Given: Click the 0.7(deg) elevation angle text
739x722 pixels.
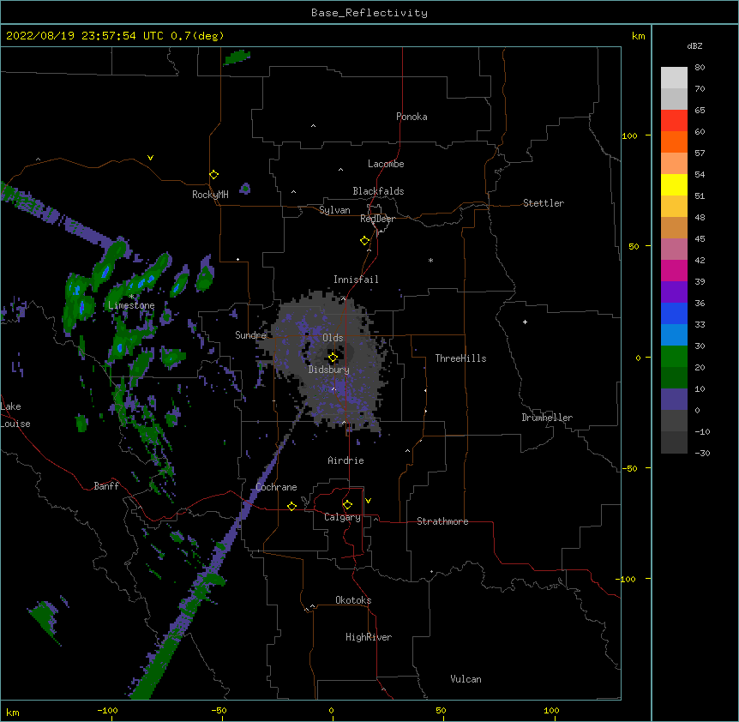Looking at the screenshot, I should pyautogui.click(x=197, y=36).
